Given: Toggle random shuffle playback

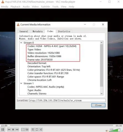Looking at the screenshot, I should 41,130.
